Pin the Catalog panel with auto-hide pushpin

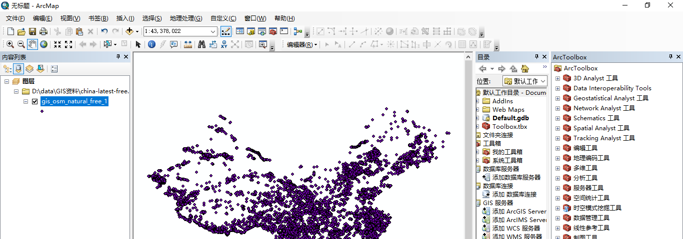536,57
